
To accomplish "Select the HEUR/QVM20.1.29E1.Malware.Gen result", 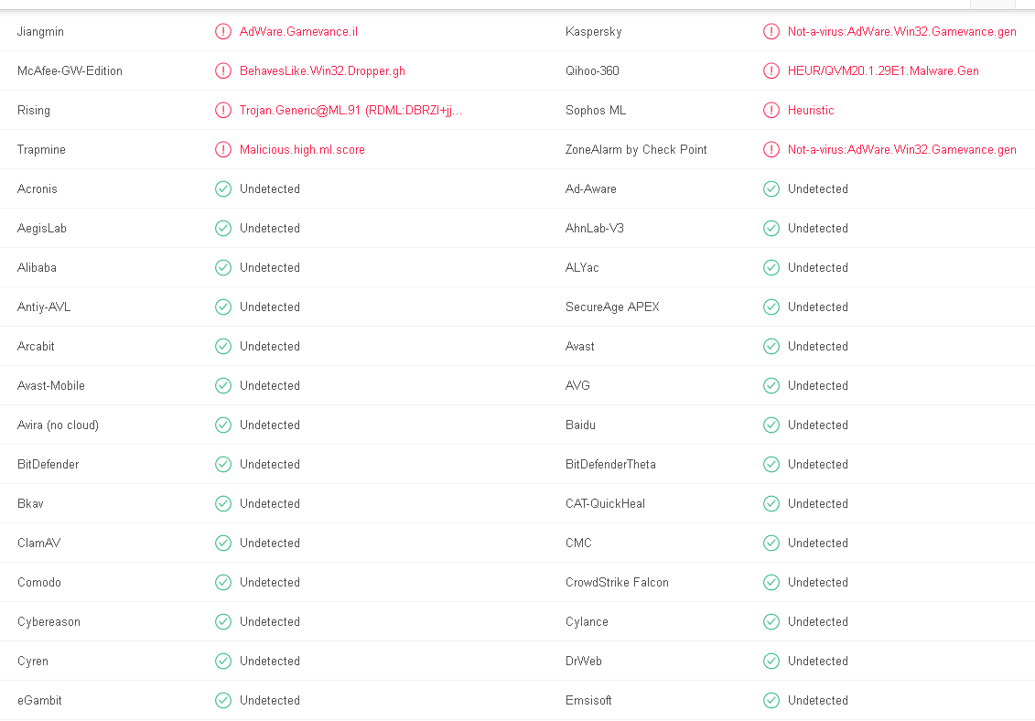I will [883, 70].
